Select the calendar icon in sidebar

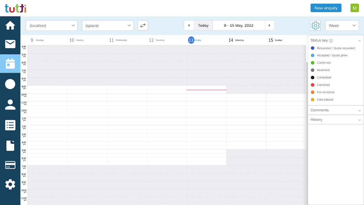click(10, 64)
